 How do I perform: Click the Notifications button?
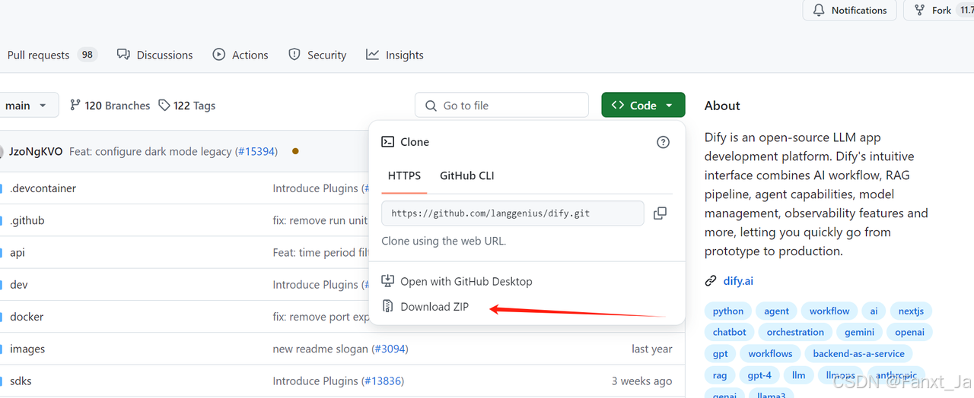coord(850,10)
